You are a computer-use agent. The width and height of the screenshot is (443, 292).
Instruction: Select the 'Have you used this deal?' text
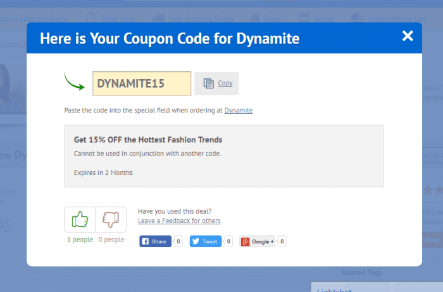175,211
